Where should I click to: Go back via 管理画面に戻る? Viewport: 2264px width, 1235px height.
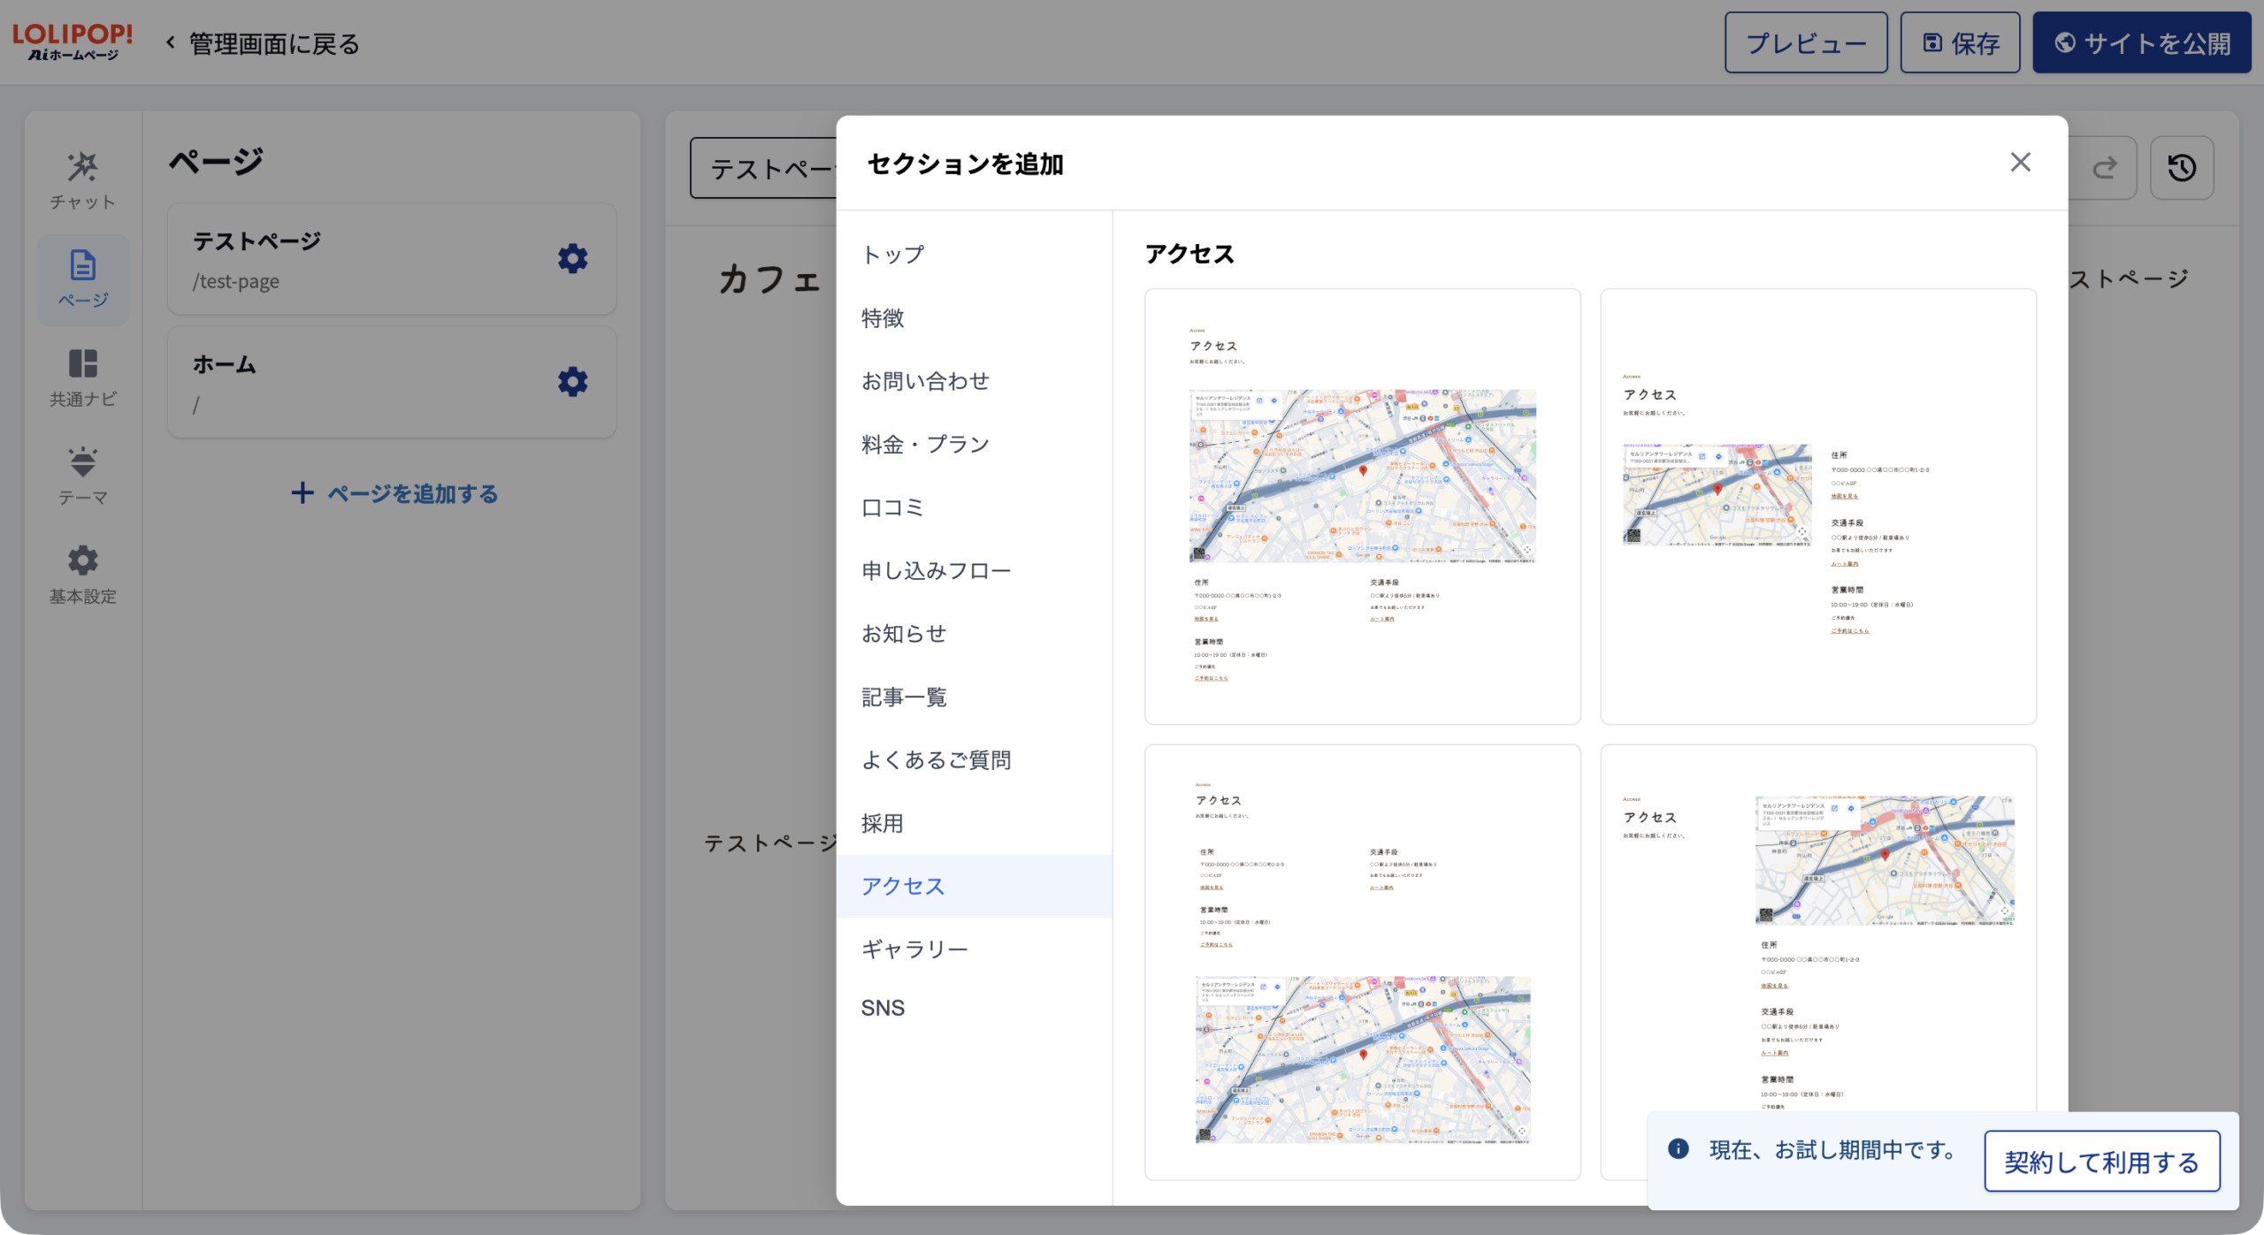pos(263,43)
